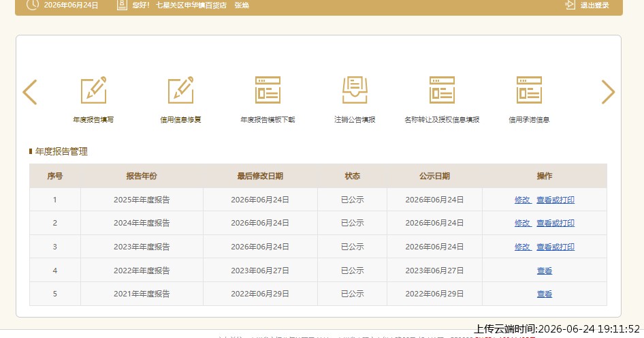The image size is (644, 338).
Task: Click the logout door icon
Action: (x=570, y=5)
